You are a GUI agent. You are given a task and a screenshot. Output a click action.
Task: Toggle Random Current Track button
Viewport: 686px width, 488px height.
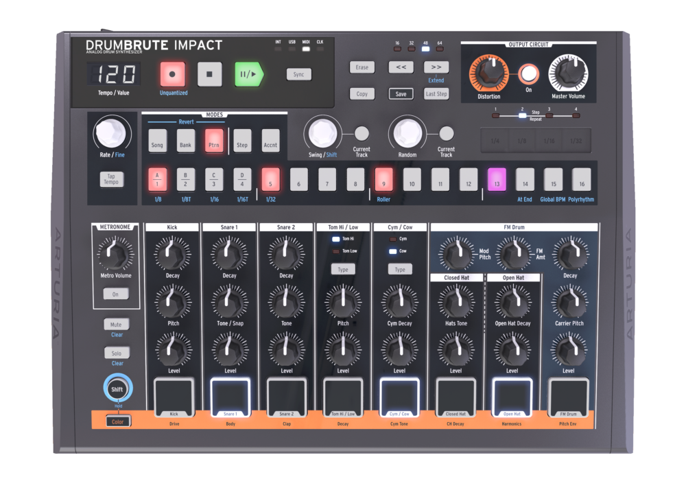click(x=447, y=133)
